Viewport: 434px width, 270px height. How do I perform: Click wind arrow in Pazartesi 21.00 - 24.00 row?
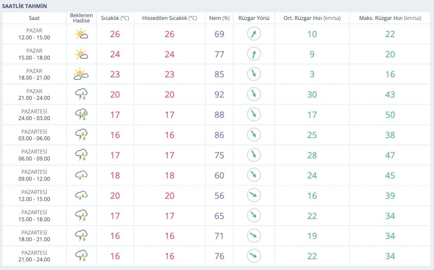(x=254, y=256)
